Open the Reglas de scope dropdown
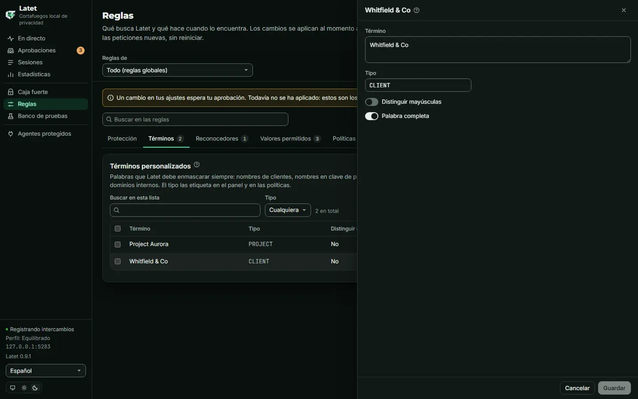This screenshot has height=399, width=638. click(x=178, y=70)
